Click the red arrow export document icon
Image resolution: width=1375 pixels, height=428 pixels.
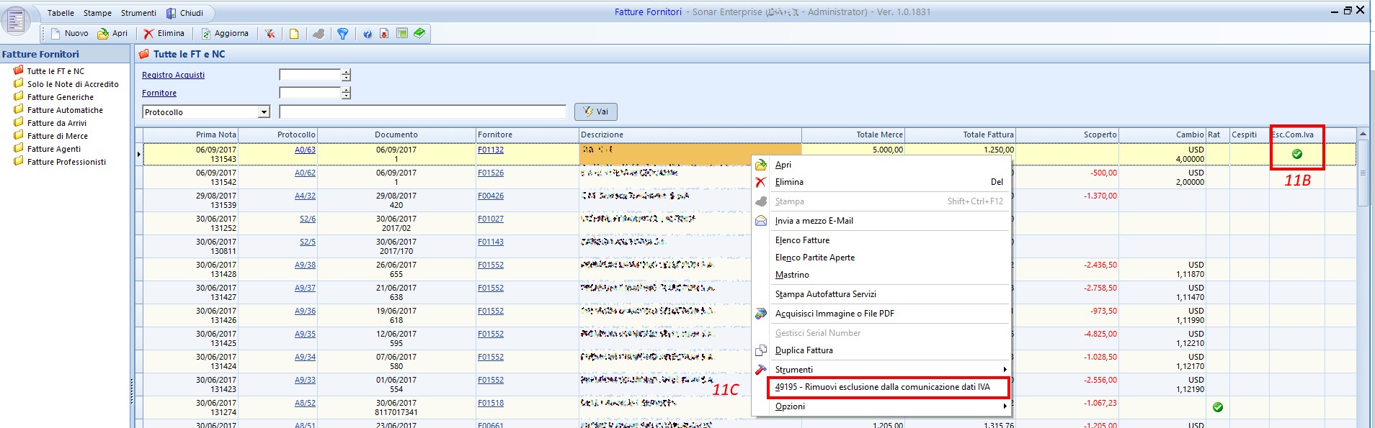click(x=384, y=34)
